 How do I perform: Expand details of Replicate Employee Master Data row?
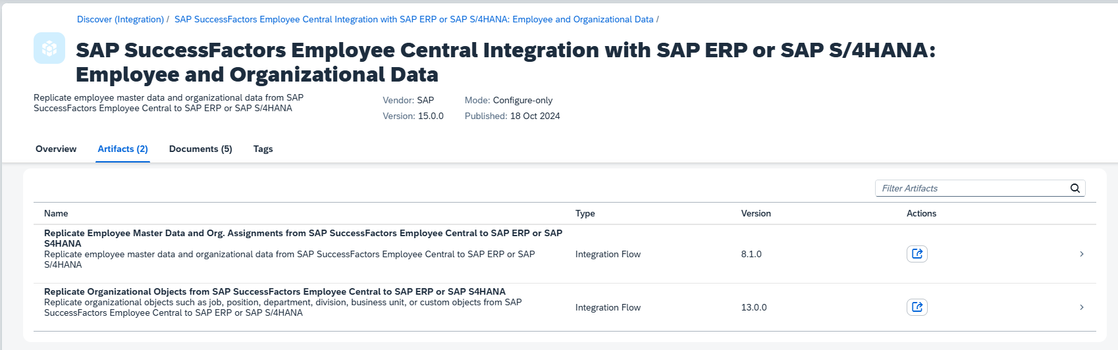[x=1082, y=254]
